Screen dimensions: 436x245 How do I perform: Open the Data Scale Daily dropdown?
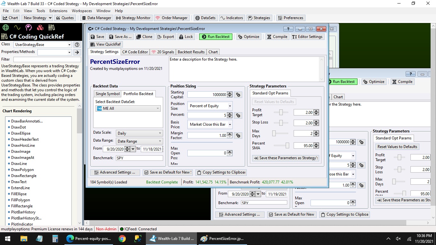pos(139,133)
